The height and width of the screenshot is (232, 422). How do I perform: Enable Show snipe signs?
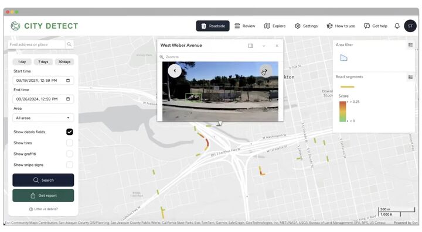pyautogui.click(x=69, y=165)
